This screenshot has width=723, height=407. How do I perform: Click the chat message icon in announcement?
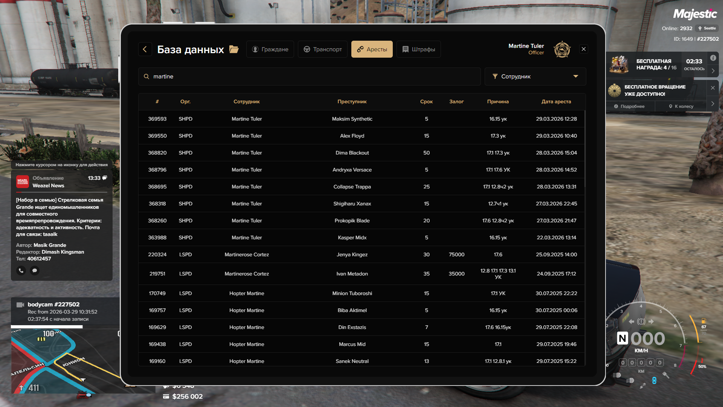35,270
